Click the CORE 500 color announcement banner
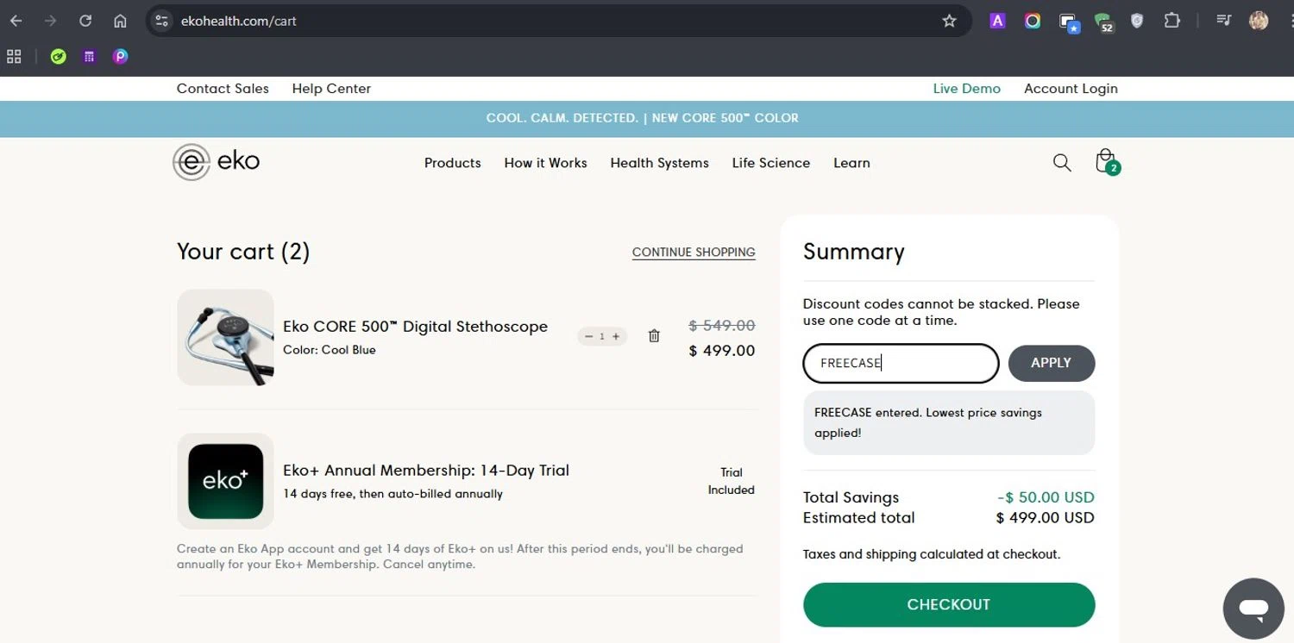Image resolution: width=1294 pixels, height=643 pixels. point(643,118)
